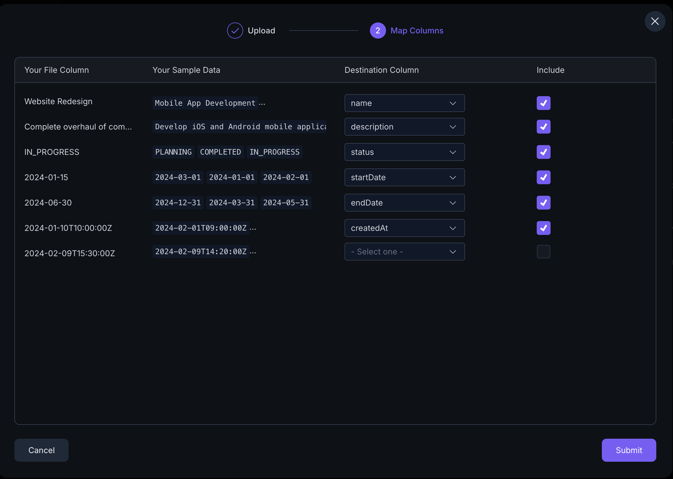Open the endDate destination dropdown

click(404, 203)
